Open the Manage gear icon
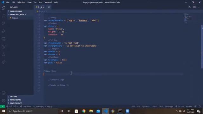 pyautogui.click(x=3, y=100)
